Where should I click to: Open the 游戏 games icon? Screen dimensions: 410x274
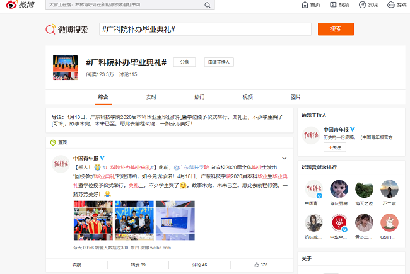[397, 5]
